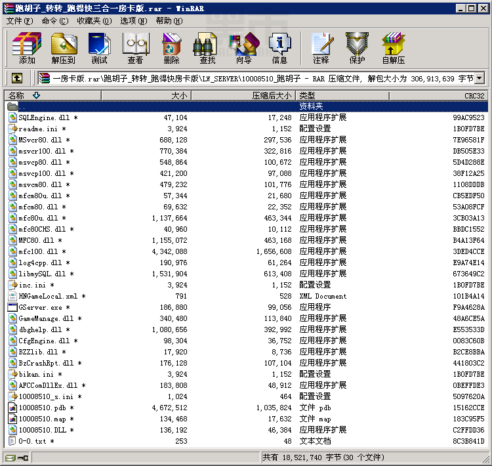Image resolution: width=492 pixels, height=466 pixels.
Task: Open the address bar path dropdown
Action: [x=480, y=78]
